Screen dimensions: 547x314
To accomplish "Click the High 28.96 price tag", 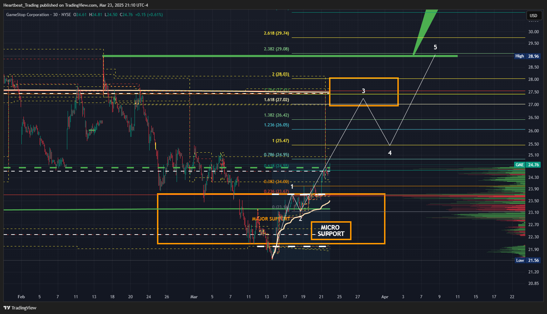I will [527, 56].
